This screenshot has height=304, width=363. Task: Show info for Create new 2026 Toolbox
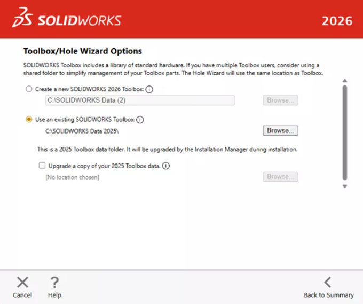pos(149,89)
